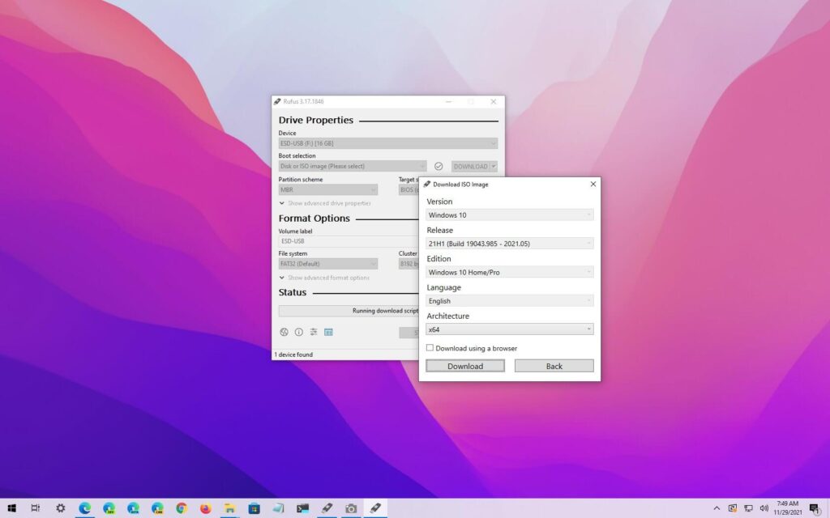
Task: Click the greyed DOWNLOAD button in Rufus
Action: (470, 166)
